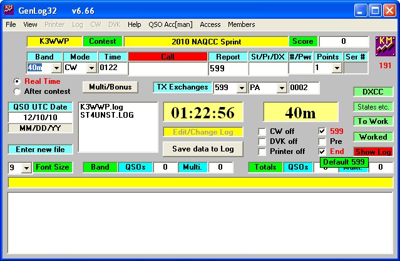Check the Printer off checkbox
400x261 pixels.
(262, 151)
